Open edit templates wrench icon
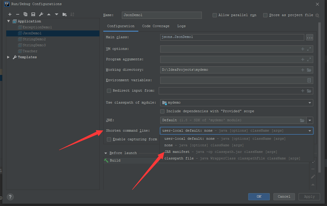Viewport: 327px width, 206px height. coord(41,14)
